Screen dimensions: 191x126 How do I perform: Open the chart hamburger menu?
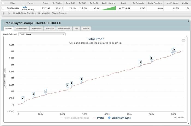[x=183, y=40]
